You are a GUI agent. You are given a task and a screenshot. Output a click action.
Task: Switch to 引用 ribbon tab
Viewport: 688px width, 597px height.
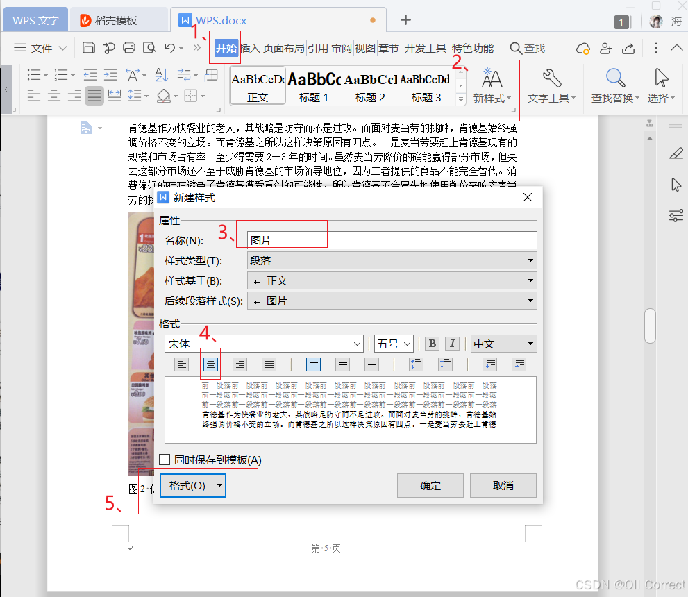coord(318,48)
